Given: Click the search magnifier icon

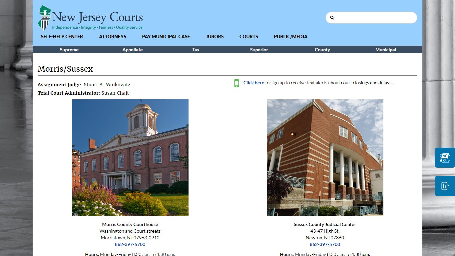Looking at the screenshot, I should [332, 18].
